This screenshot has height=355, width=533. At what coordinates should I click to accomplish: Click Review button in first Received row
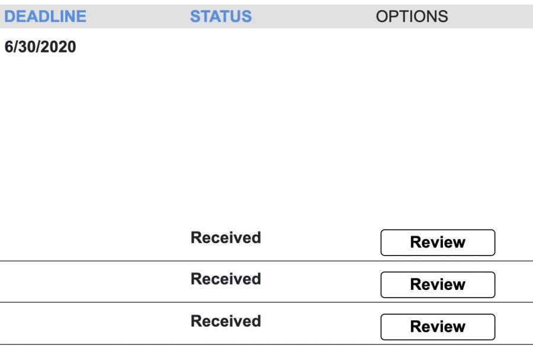[x=438, y=243]
